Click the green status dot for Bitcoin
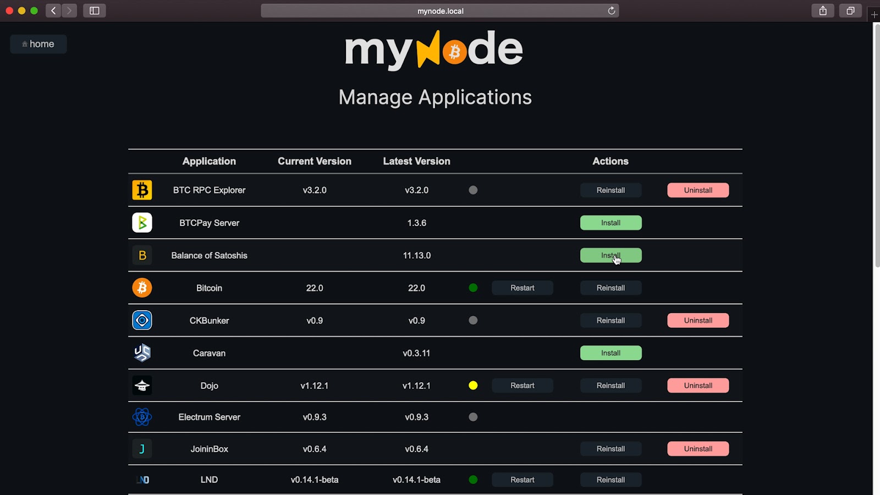The image size is (880, 495). (473, 288)
